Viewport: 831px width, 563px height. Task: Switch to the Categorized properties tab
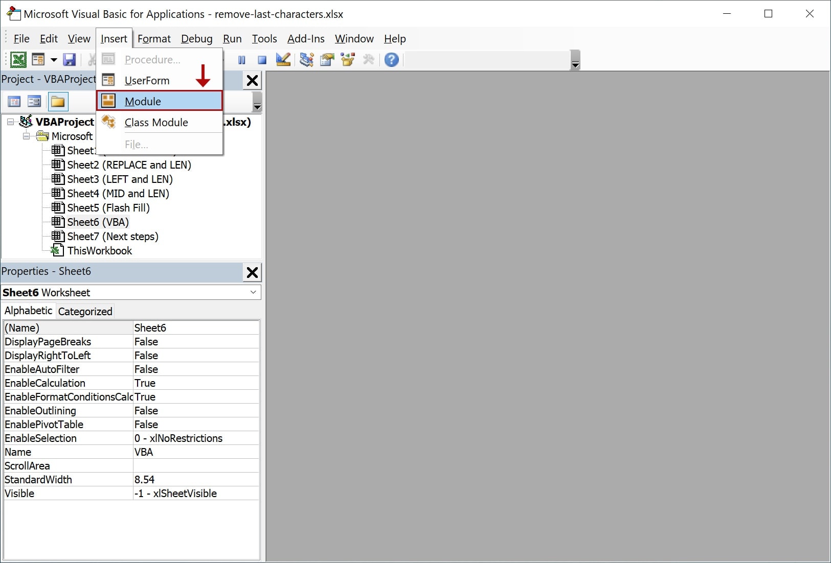coord(85,311)
